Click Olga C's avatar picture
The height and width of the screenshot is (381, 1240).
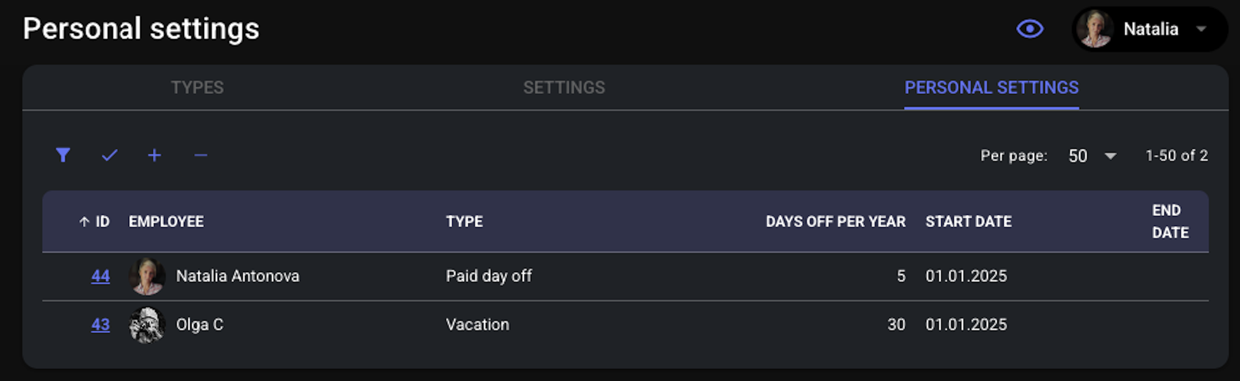coord(147,324)
